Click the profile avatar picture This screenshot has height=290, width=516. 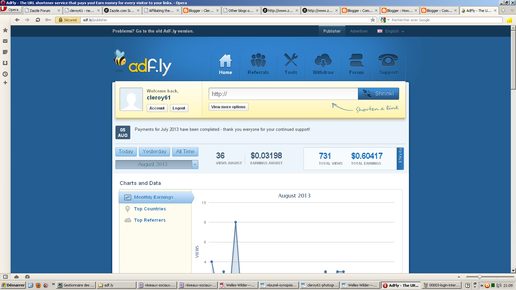(131, 99)
